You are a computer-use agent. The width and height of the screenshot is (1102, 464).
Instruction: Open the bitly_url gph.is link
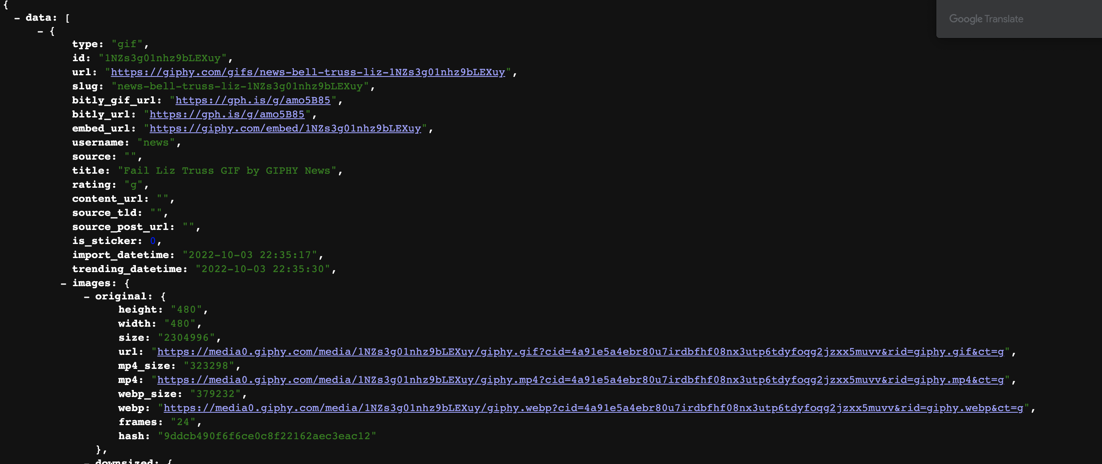pos(227,115)
